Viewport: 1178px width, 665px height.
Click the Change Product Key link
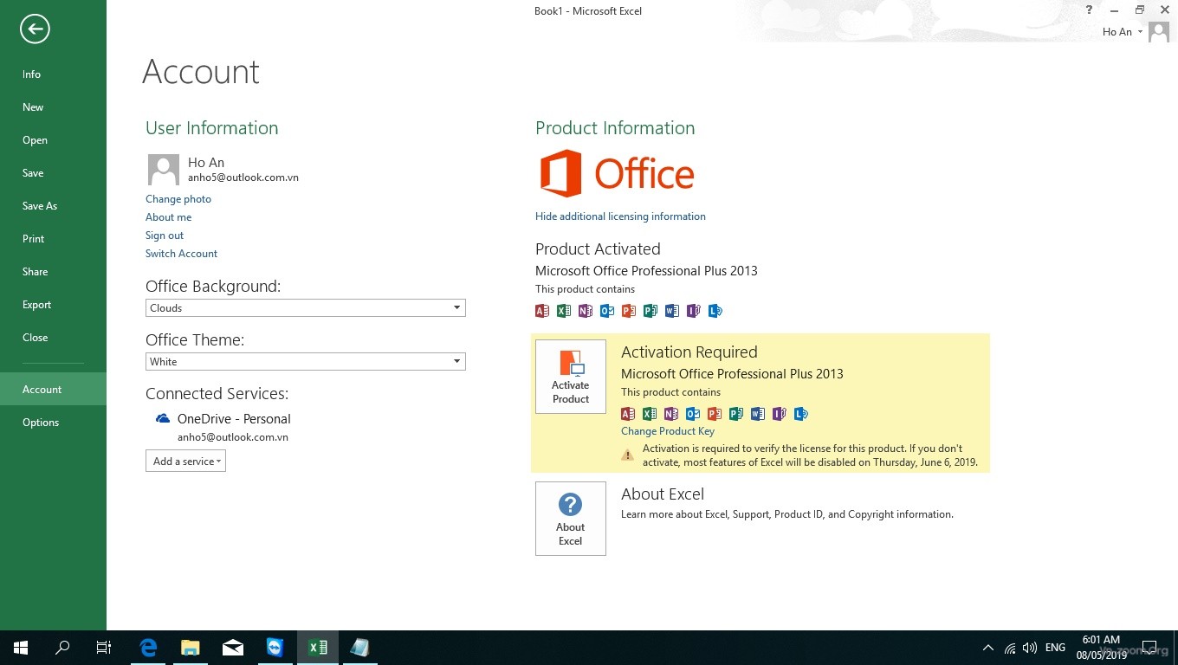point(667,431)
